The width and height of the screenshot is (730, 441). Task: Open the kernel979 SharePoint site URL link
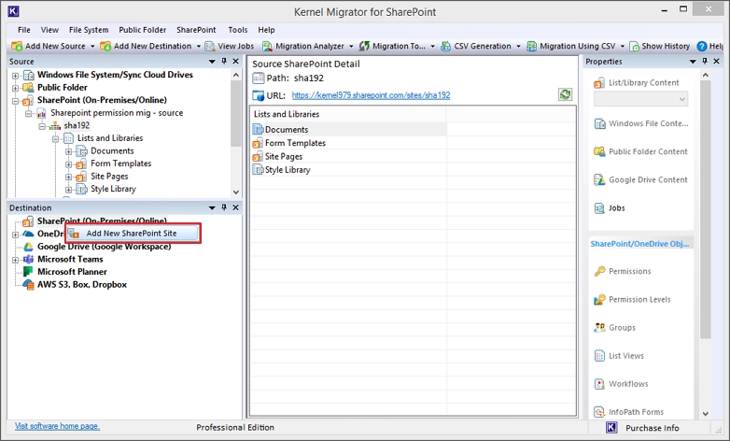(x=371, y=95)
